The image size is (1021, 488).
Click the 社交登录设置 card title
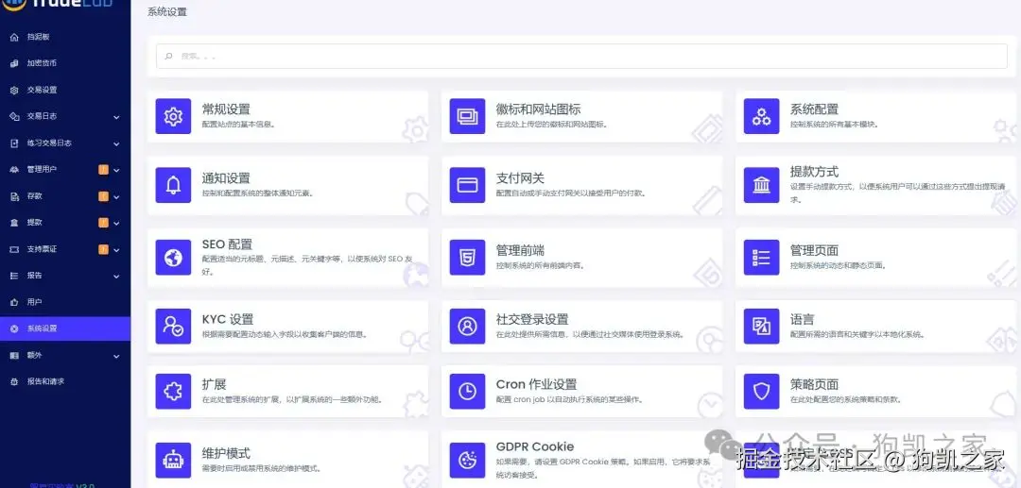pyautogui.click(x=532, y=320)
